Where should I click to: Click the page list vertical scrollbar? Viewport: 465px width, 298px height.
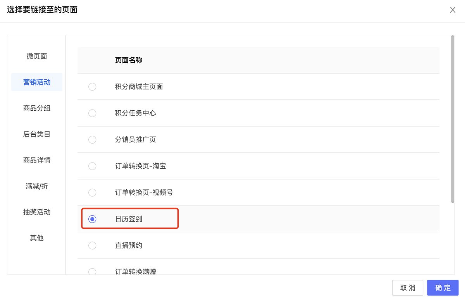click(x=452, y=119)
